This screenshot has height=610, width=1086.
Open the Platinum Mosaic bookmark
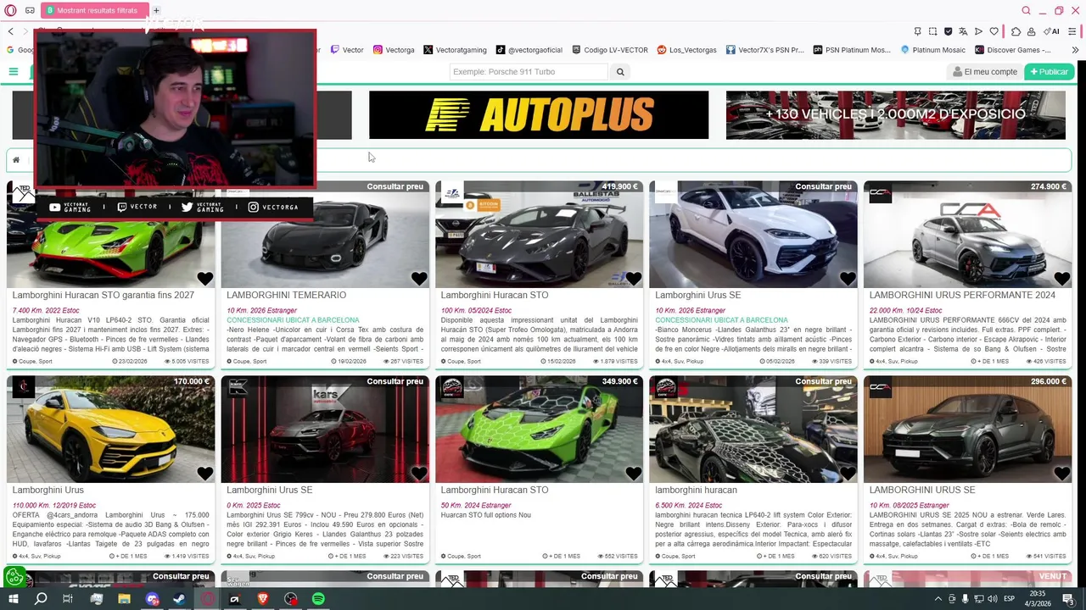point(933,50)
